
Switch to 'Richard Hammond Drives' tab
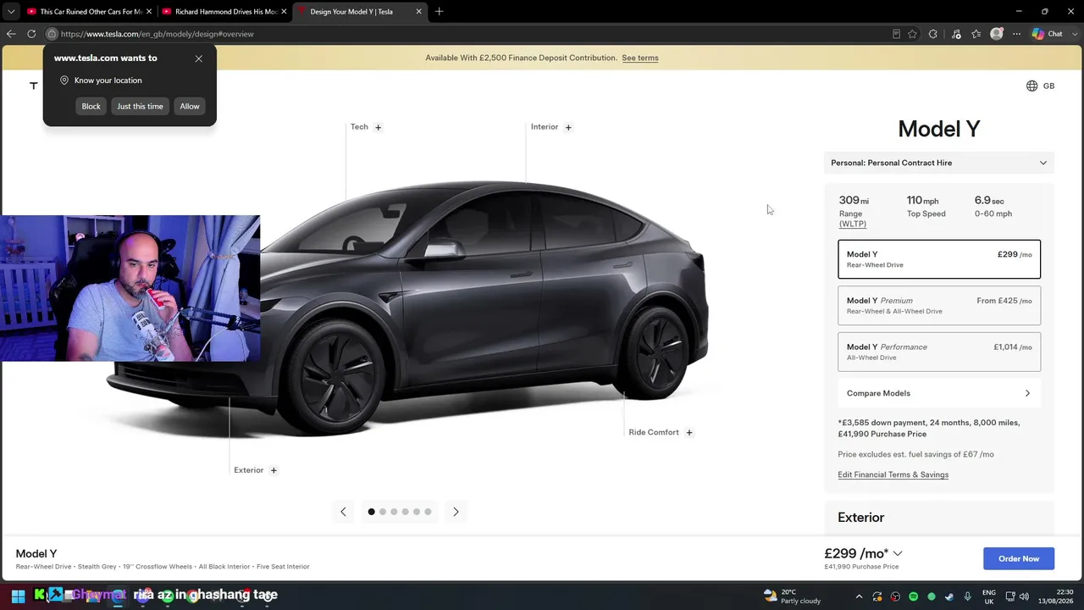224,12
